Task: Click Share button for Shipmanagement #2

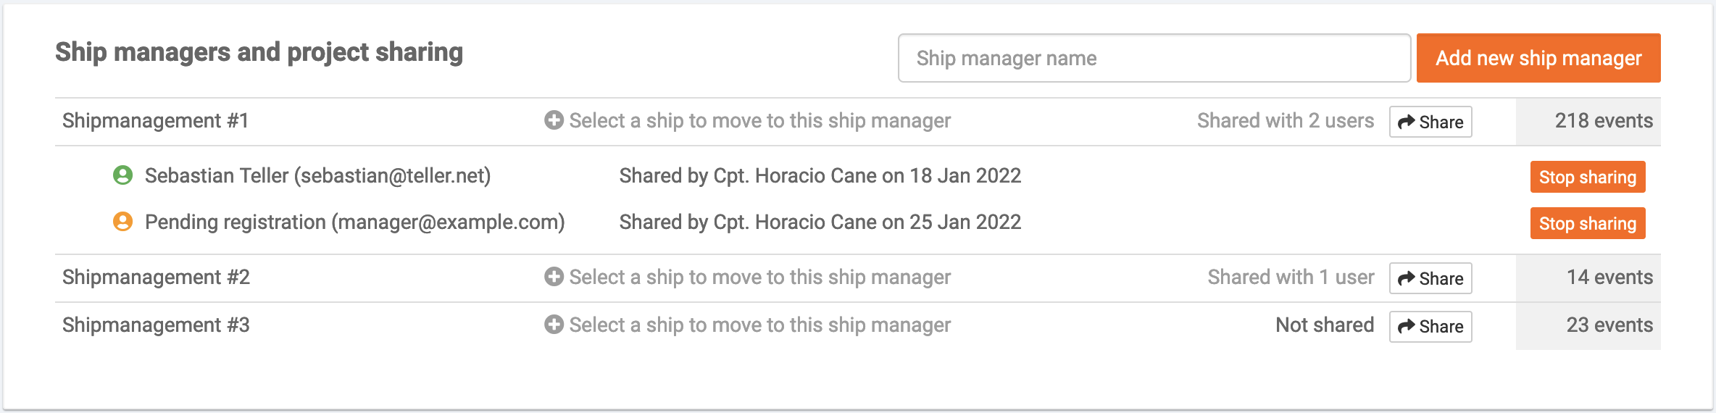Action: tap(1430, 278)
